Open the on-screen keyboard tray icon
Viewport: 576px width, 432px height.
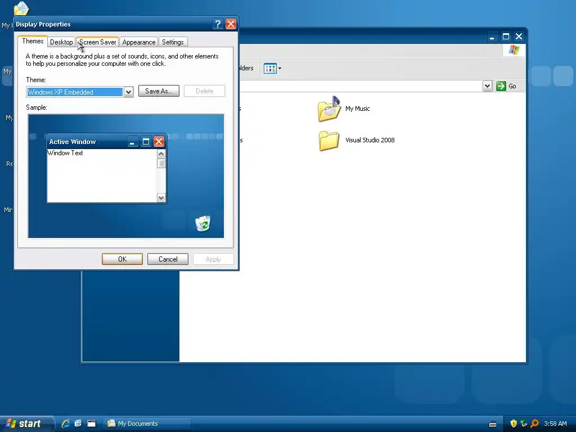[x=493, y=424]
